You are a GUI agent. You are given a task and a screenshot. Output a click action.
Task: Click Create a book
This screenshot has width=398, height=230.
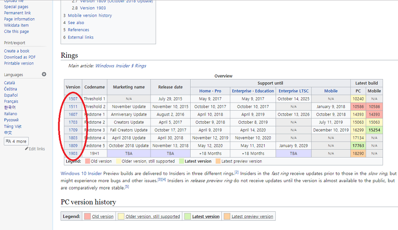coord(17,51)
